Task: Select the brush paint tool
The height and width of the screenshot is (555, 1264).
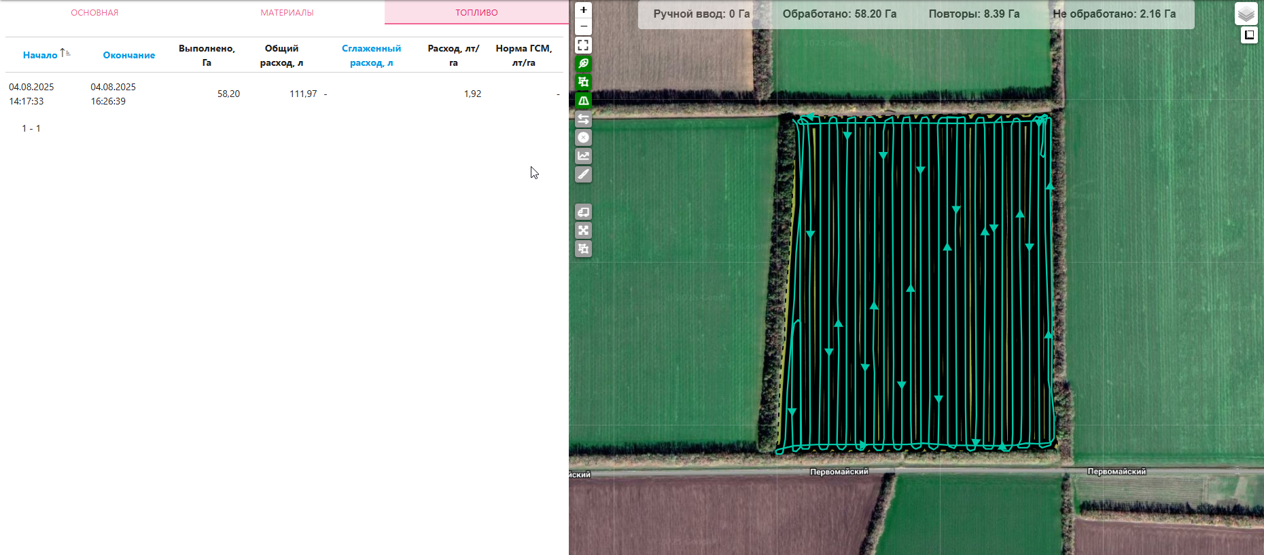Action: [583, 174]
